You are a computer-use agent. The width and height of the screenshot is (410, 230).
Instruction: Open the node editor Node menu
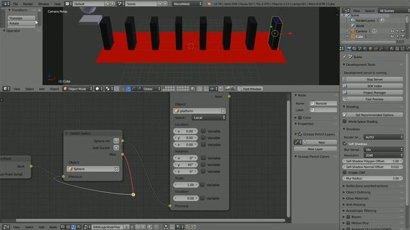pyautogui.click(x=53, y=227)
